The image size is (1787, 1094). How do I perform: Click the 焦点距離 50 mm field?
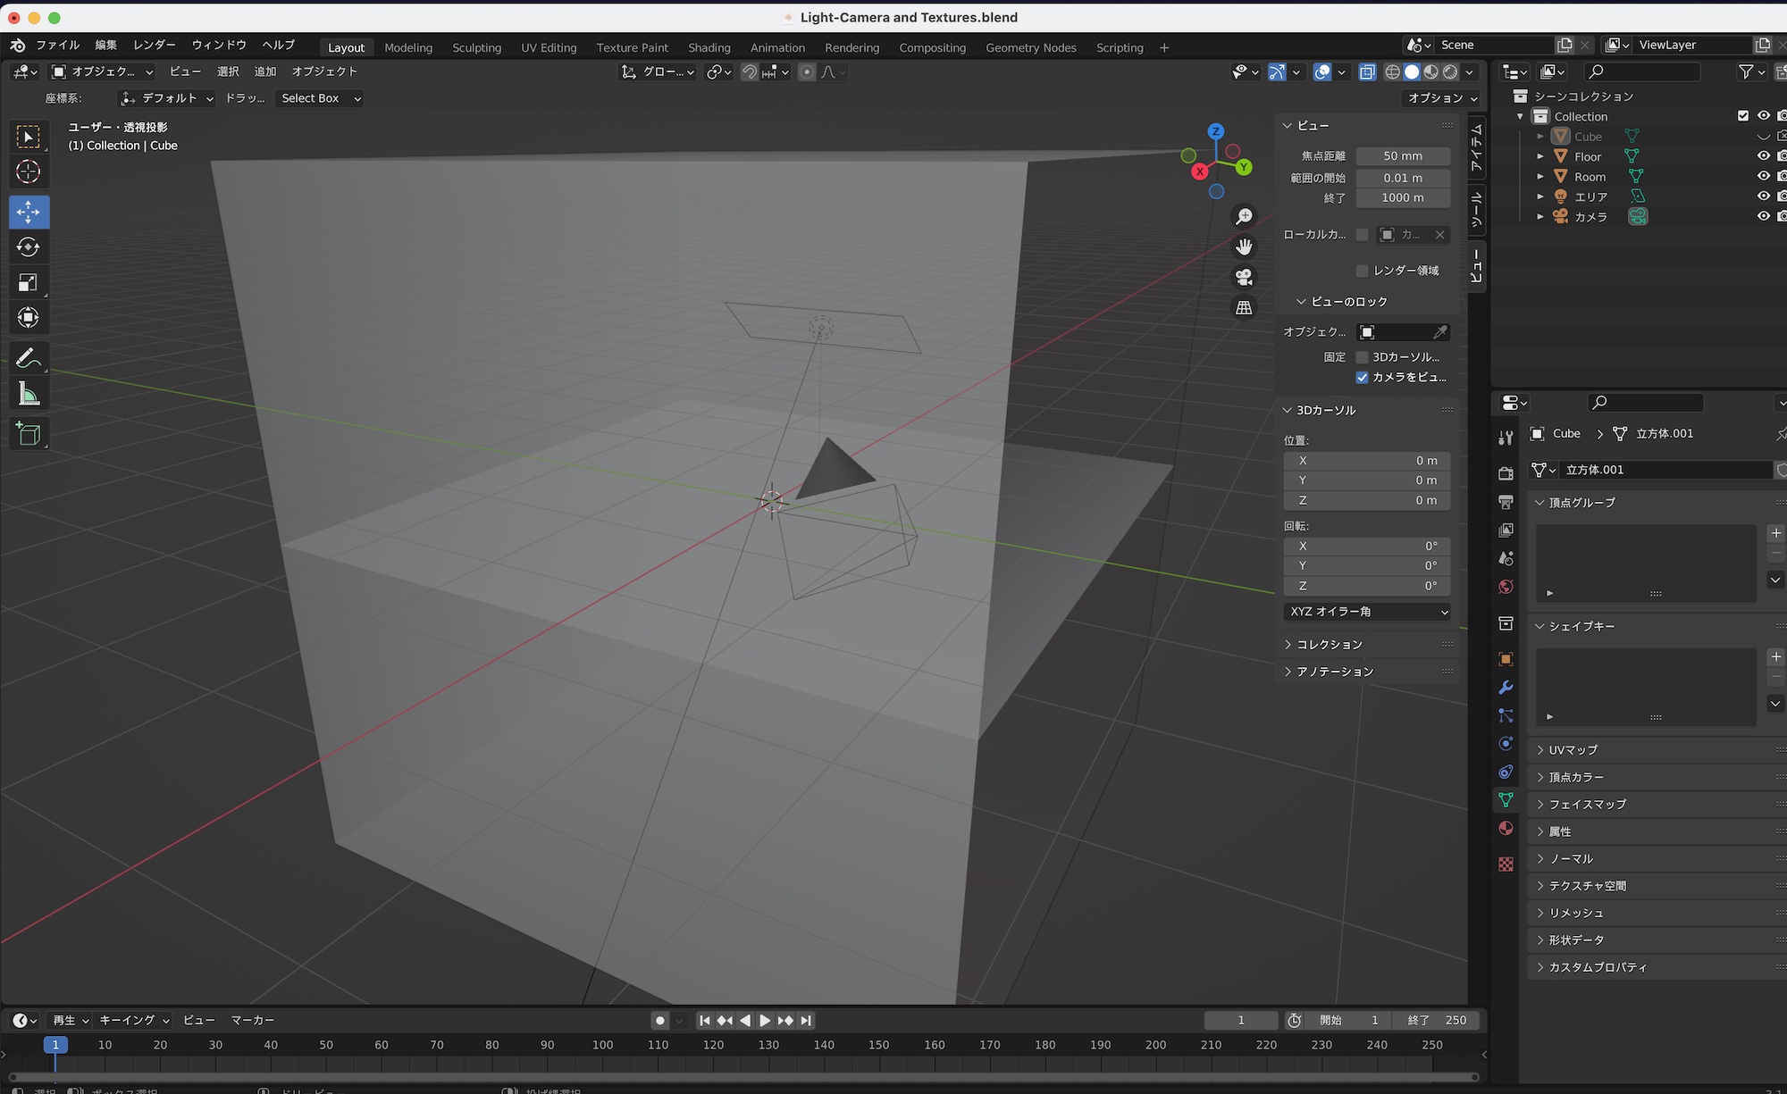1402,156
